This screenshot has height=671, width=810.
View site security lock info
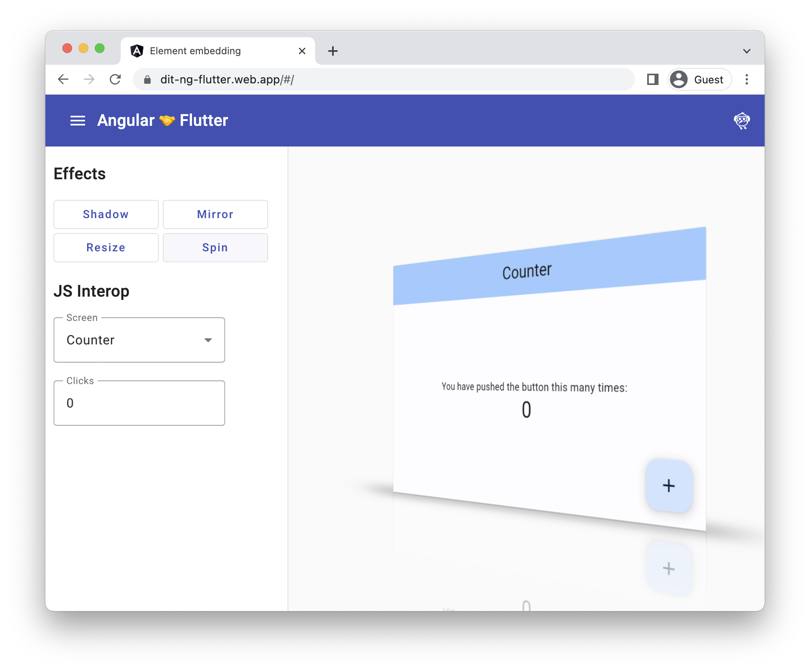[x=147, y=80]
